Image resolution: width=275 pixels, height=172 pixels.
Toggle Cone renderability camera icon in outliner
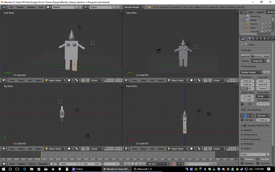(x=270, y=28)
